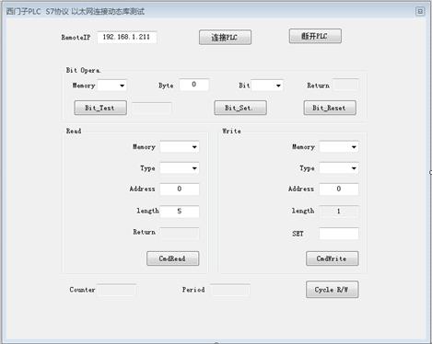
Task: Expand the Write Memory dropdown
Action: pyautogui.click(x=339, y=147)
